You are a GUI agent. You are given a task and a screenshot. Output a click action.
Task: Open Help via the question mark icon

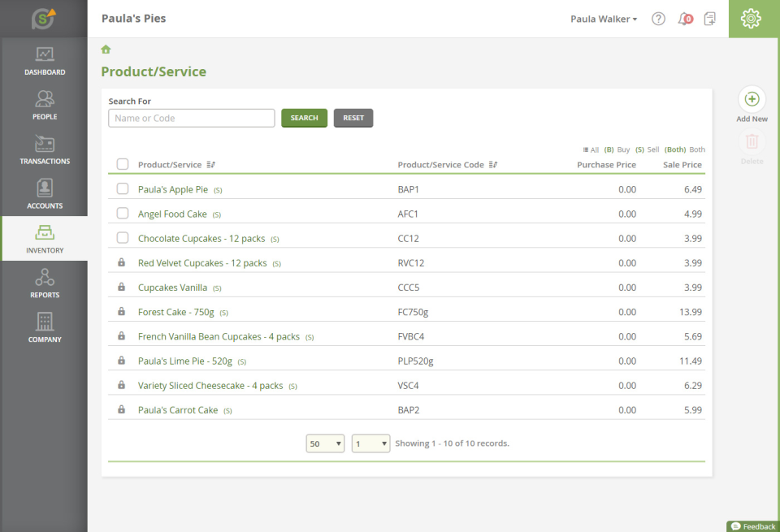click(x=658, y=18)
